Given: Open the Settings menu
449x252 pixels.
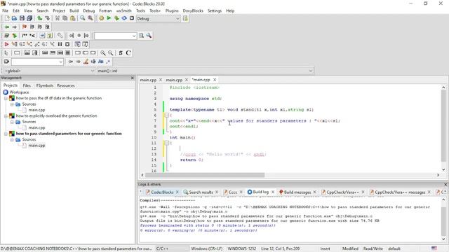Looking at the screenshot, I should 215,10.
